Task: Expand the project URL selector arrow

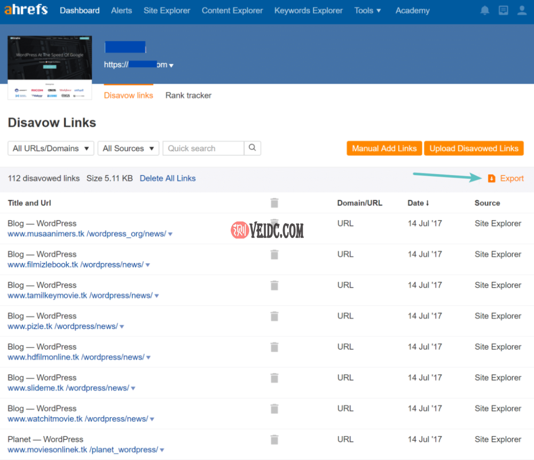Action: (171, 66)
